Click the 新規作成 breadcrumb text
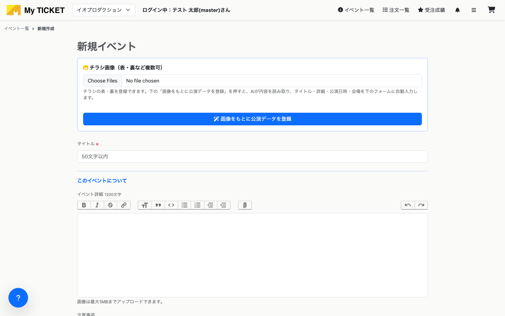Viewport: 505px width, 316px height. (x=46, y=29)
